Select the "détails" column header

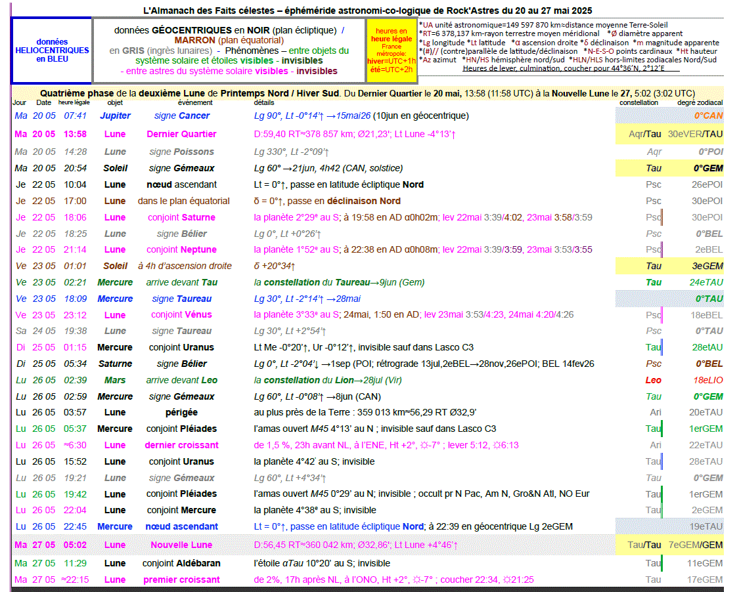(x=264, y=102)
